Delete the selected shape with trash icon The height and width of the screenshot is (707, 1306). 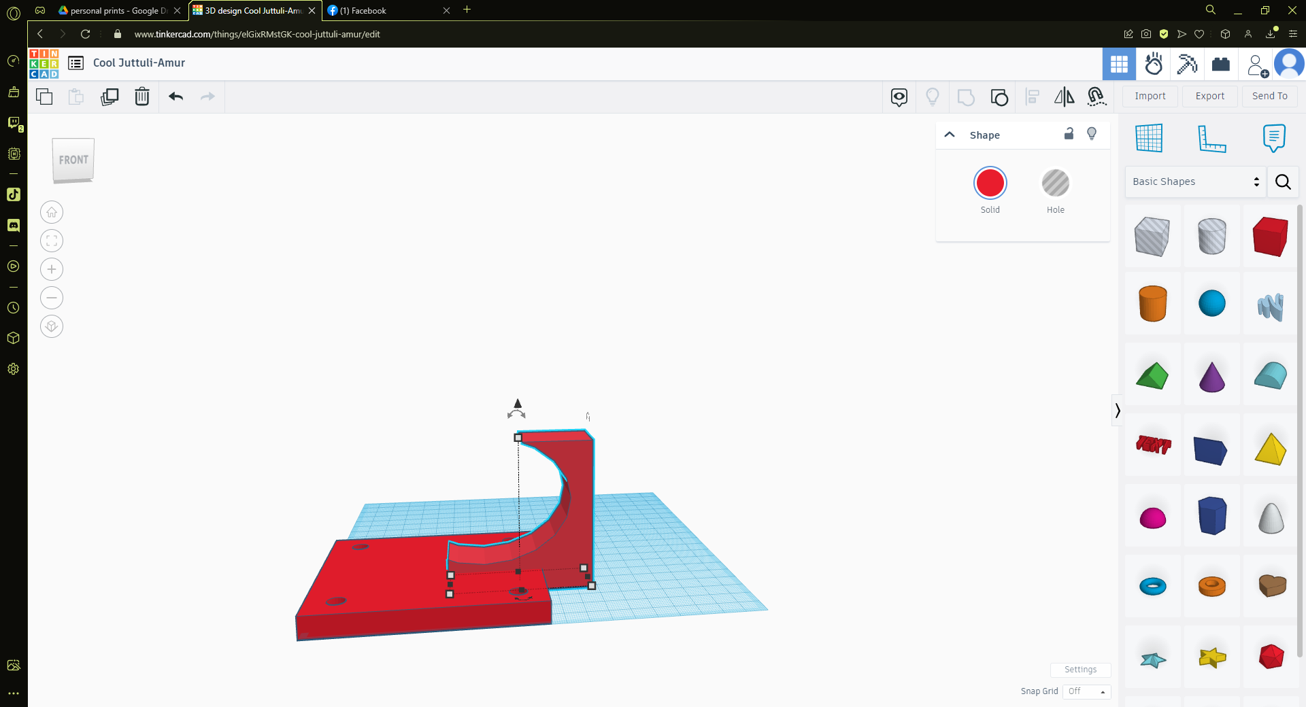pyautogui.click(x=142, y=97)
